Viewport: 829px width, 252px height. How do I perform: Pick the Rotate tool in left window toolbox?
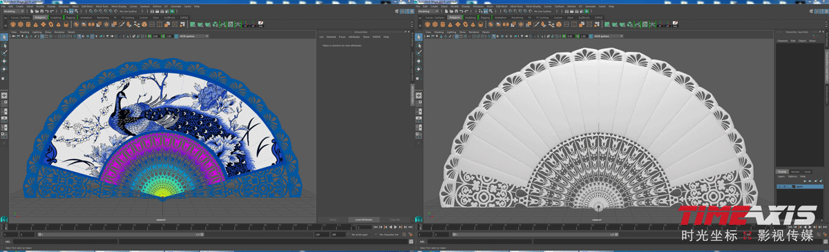point(4,68)
